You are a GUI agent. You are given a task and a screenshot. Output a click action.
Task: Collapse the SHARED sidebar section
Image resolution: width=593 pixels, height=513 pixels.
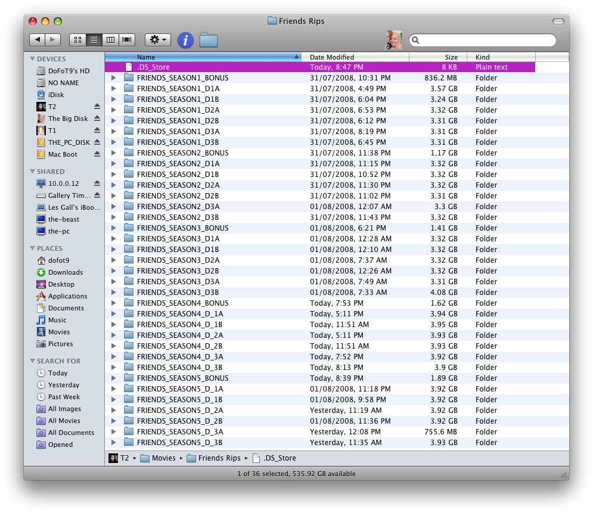click(x=32, y=171)
